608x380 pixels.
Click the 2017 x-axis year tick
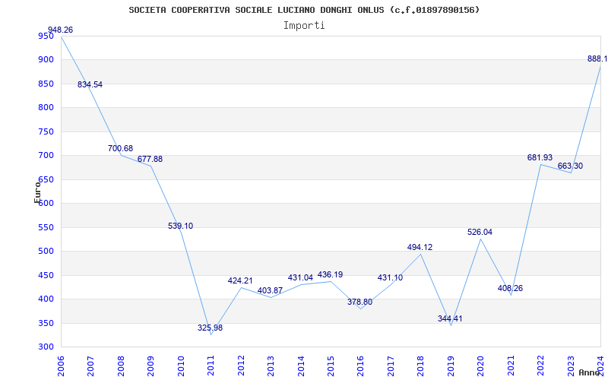(391, 365)
